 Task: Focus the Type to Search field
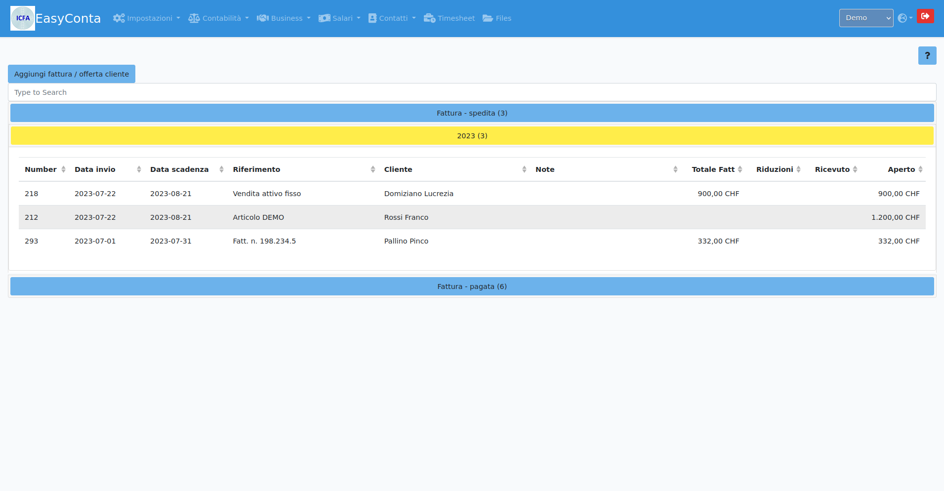click(472, 92)
